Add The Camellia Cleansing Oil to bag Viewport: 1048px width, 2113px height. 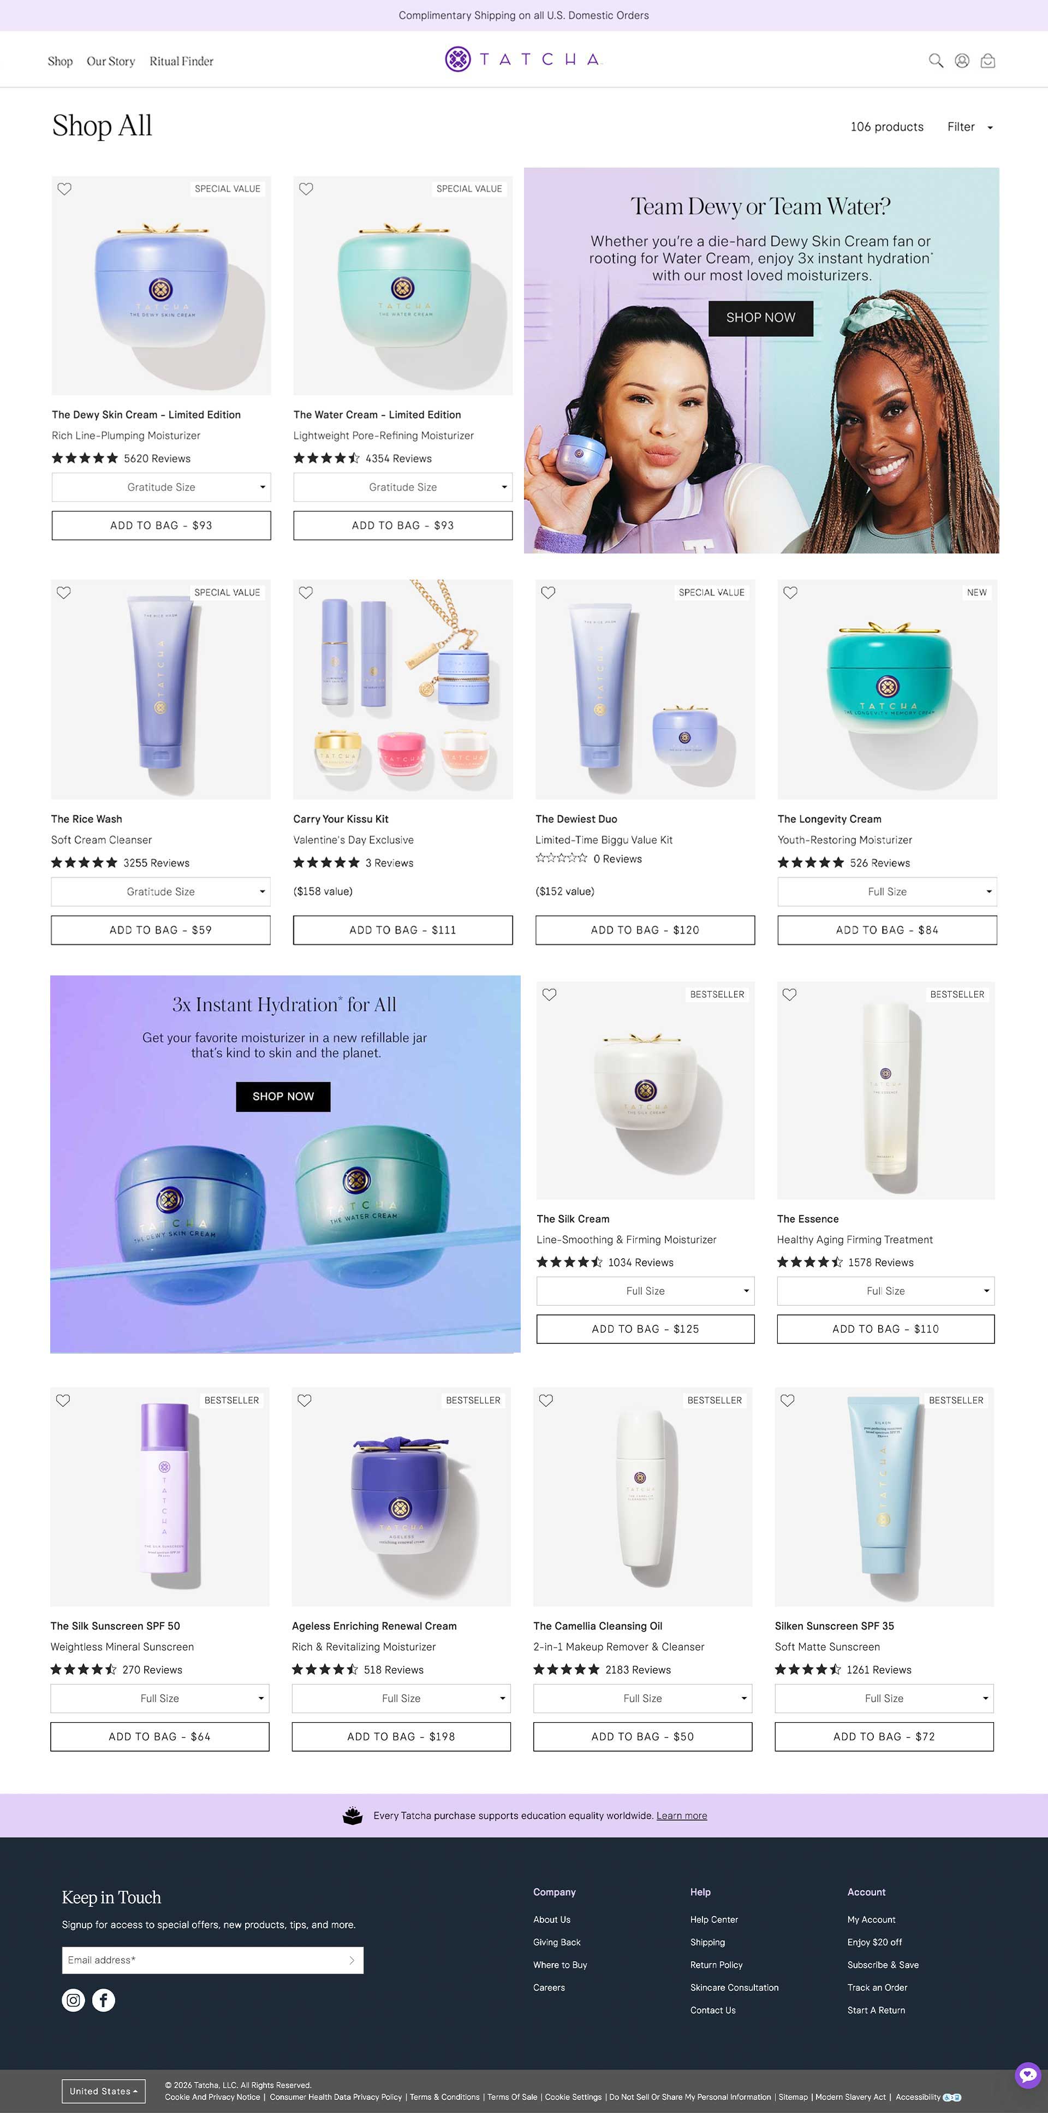tap(643, 1736)
